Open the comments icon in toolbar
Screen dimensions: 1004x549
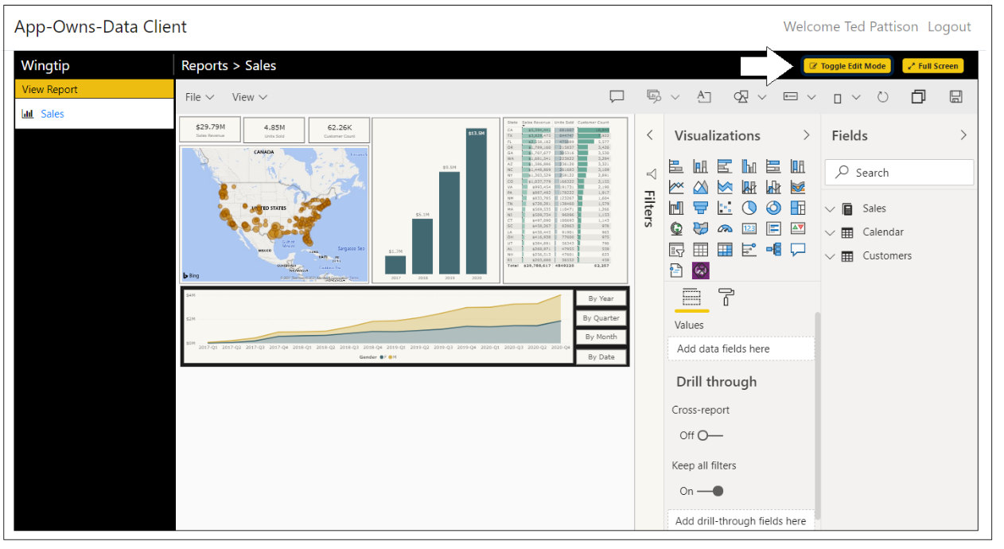tap(617, 97)
